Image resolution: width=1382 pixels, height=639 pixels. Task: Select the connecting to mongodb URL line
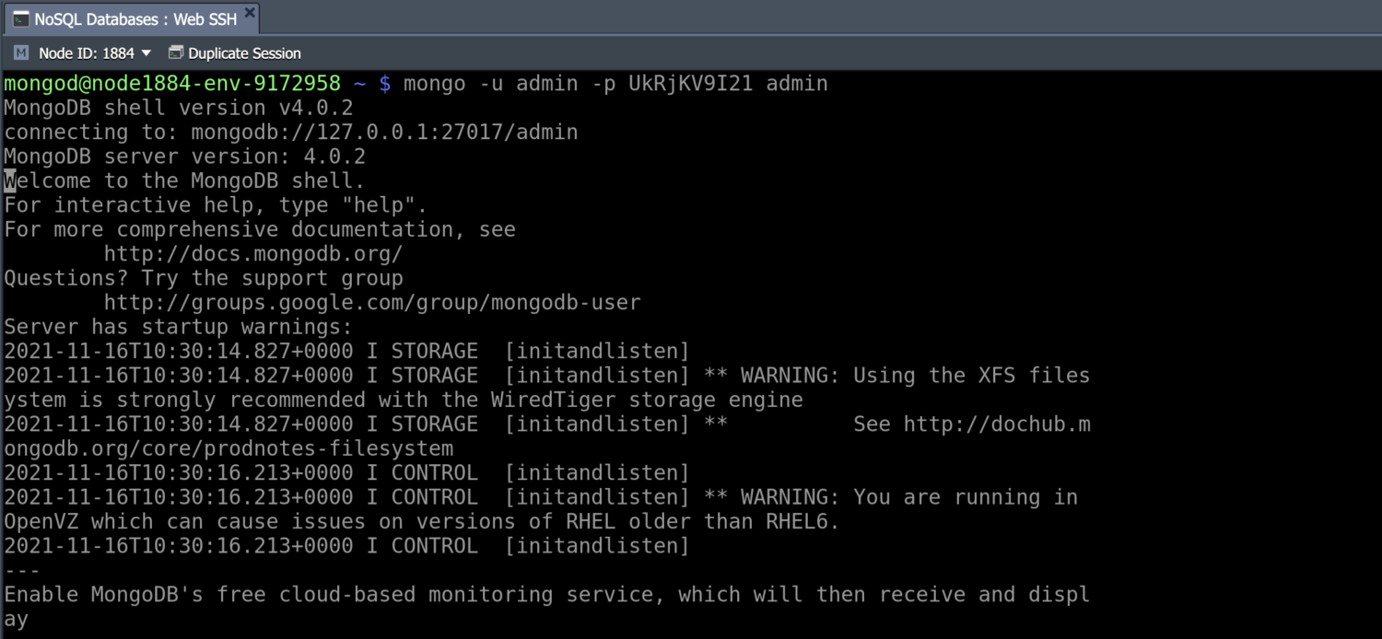click(x=290, y=132)
